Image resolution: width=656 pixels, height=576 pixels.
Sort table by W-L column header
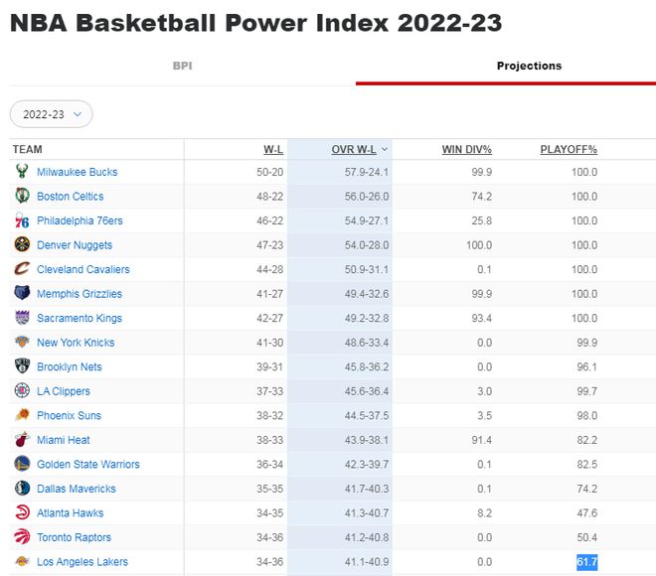click(x=273, y=149)
